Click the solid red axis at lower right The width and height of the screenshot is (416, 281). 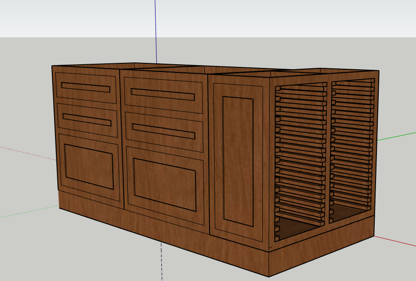(x=396, y=242)
